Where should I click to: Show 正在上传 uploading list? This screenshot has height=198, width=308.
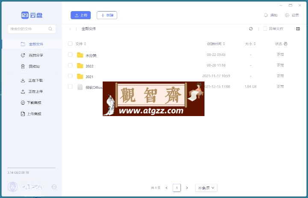(x=32, y=92)
